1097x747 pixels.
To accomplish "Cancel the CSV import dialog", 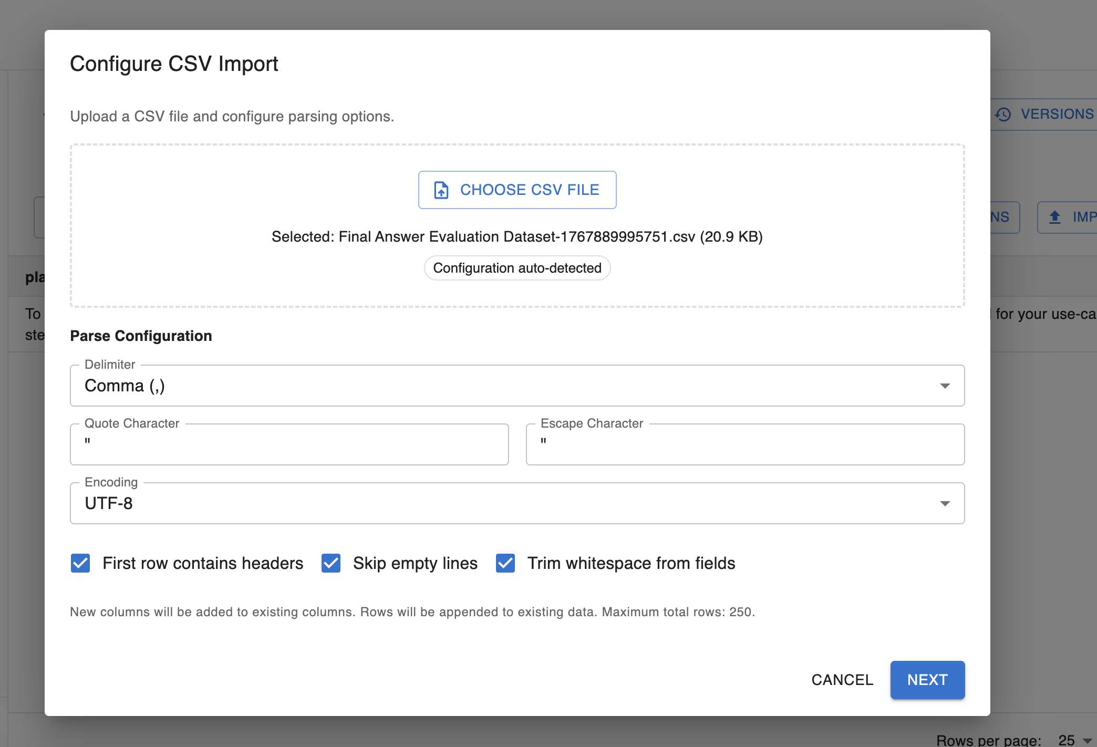I will [842, 680].
